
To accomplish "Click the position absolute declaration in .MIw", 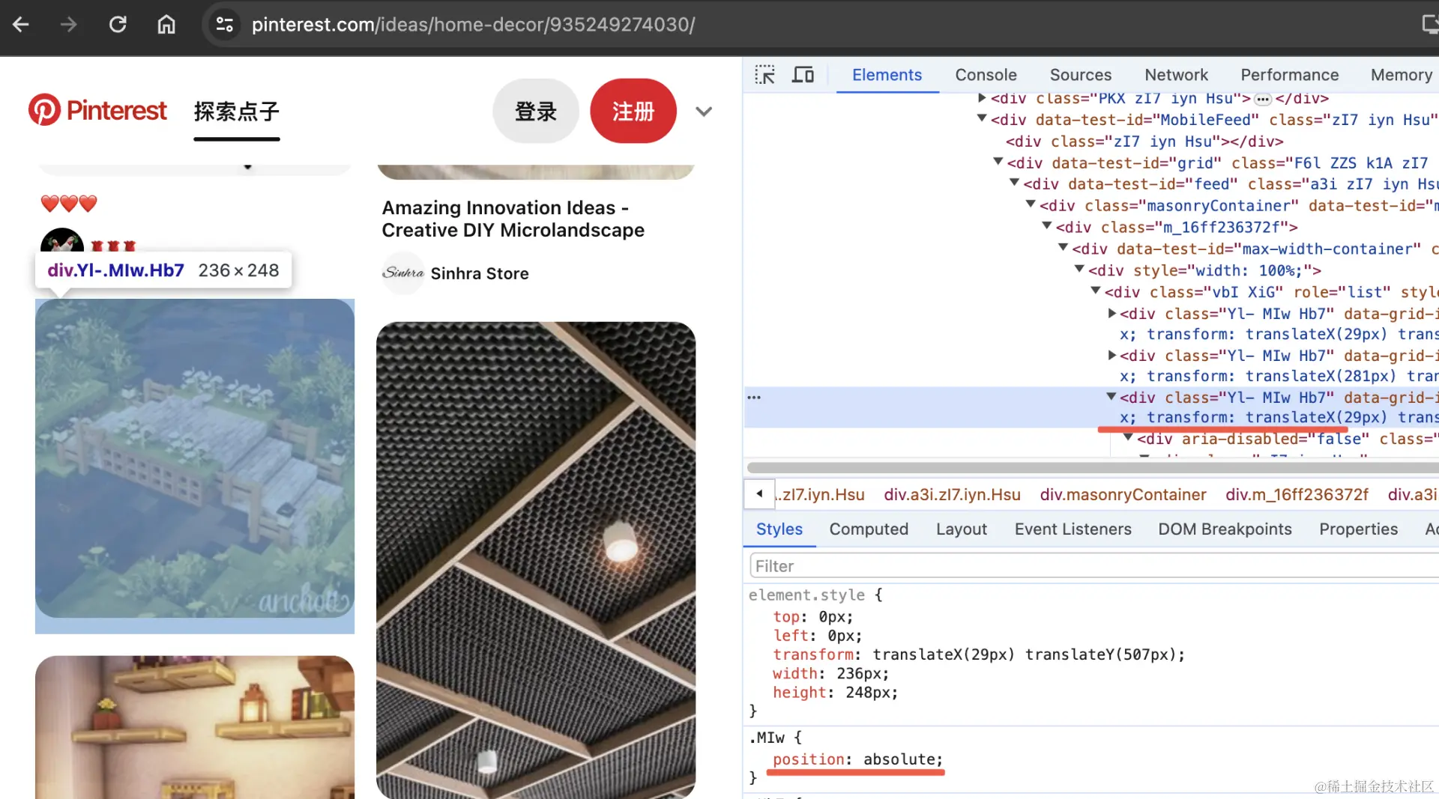I will [x=857, y=759].
